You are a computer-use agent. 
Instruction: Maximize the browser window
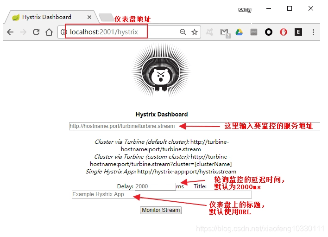pos(290,8)
